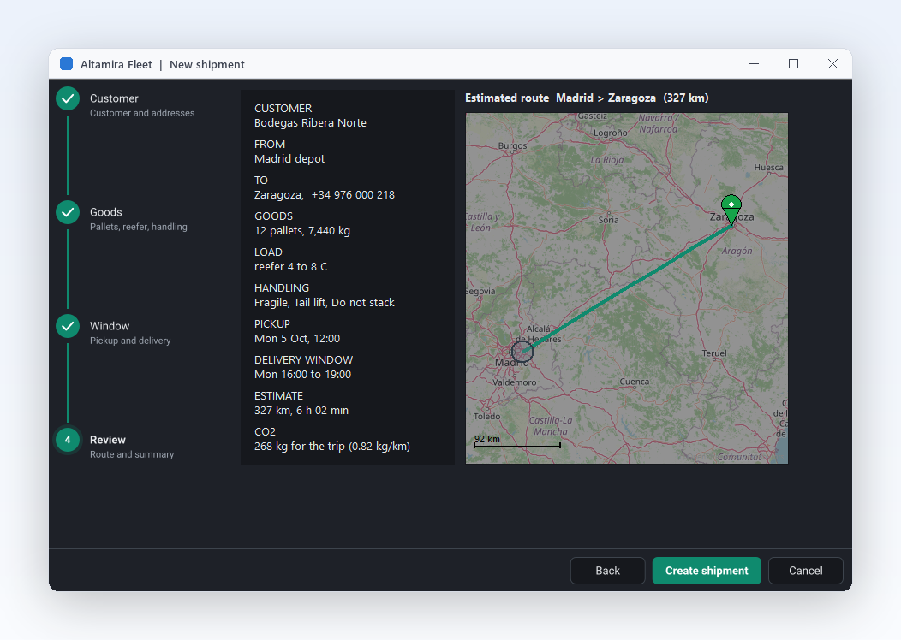
Task: Click the 12 pallets, 7,440 kg value
Action: pos(302,230)
